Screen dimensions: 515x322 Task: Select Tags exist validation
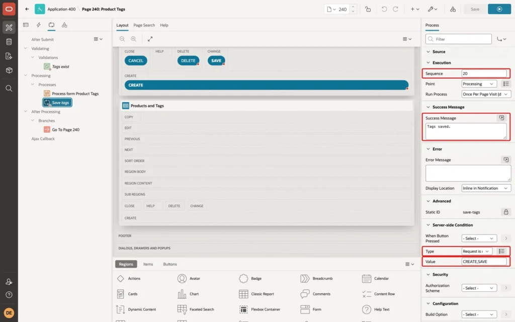[60, 66]
